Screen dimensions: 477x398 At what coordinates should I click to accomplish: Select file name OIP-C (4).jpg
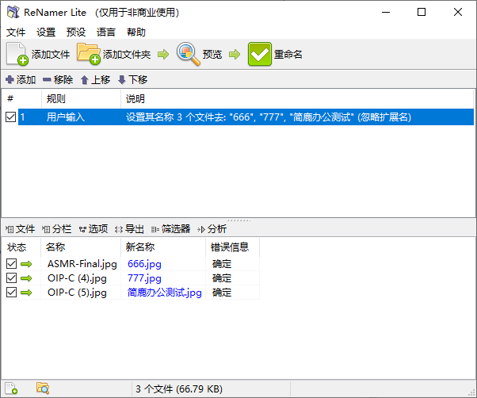coord(77,278)
